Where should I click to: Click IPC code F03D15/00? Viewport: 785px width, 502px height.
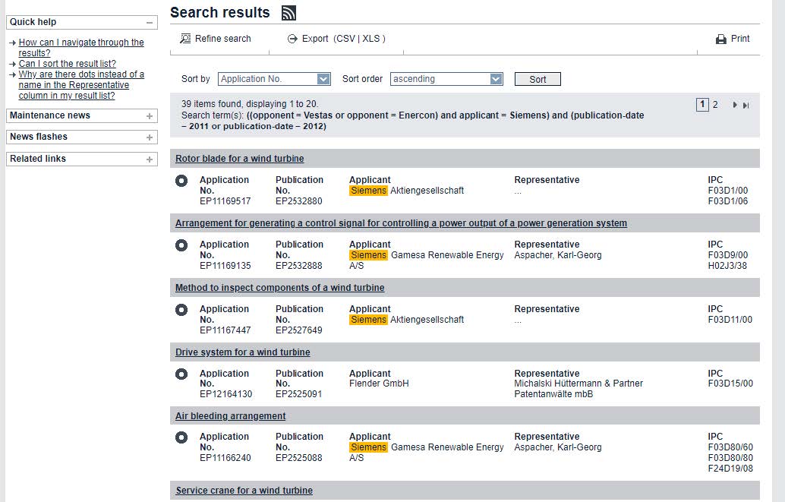point(730,384)
